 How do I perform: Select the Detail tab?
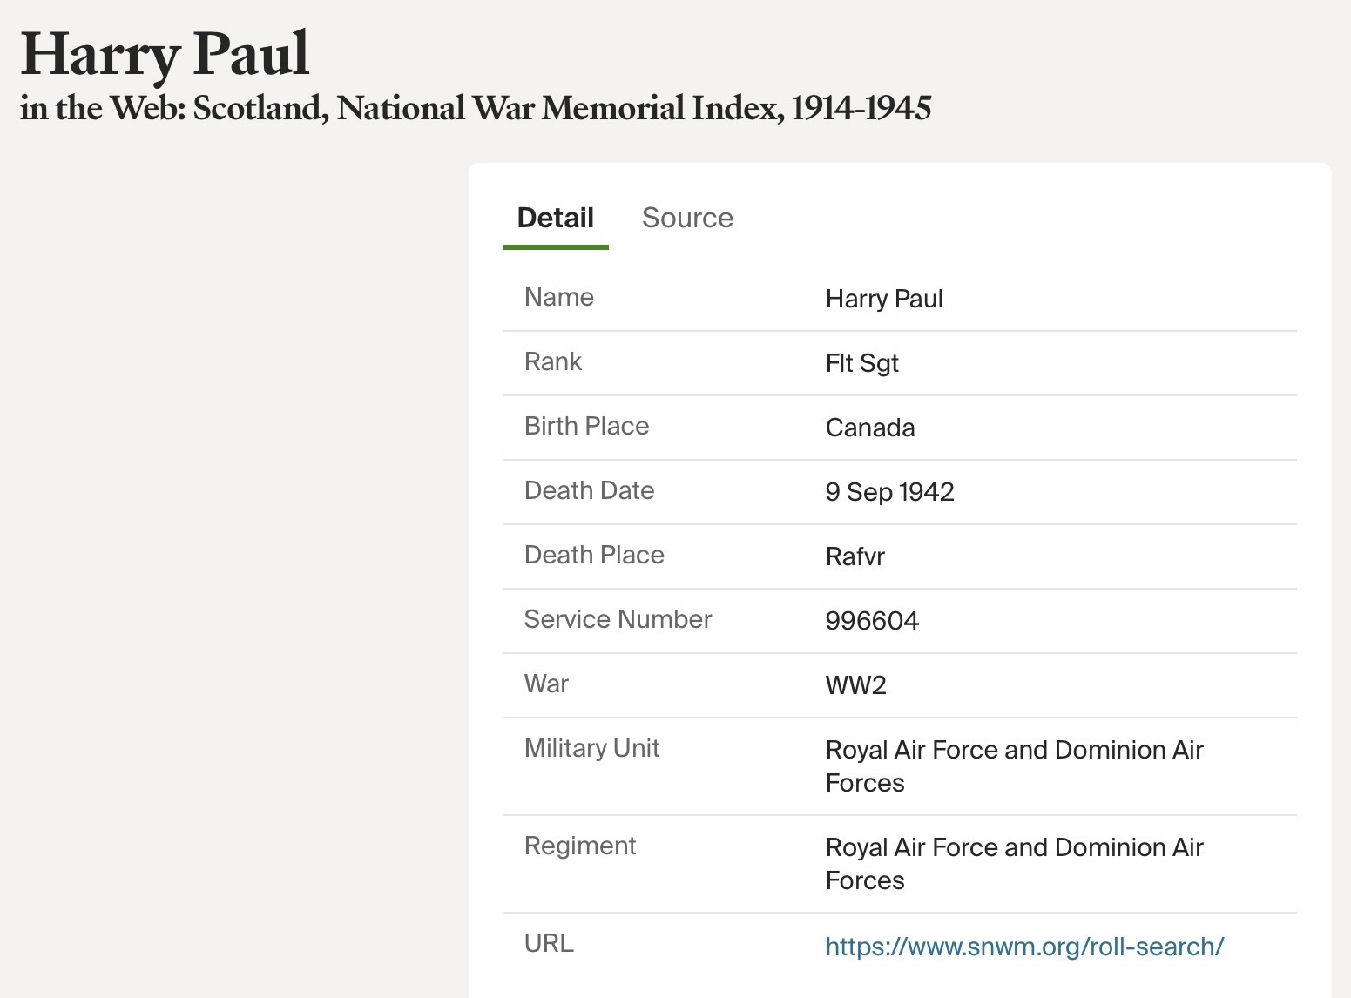pyautogui.click(x=555, y=218)
